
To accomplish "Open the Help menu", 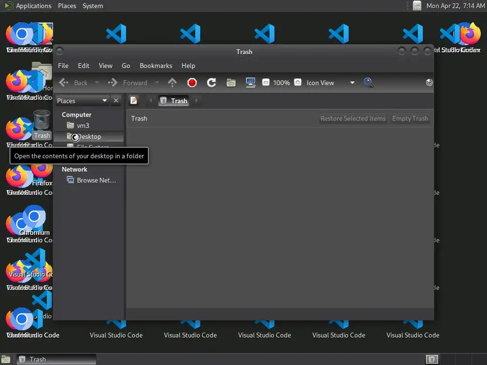I will pyautogui.click(x=188, y=66).
